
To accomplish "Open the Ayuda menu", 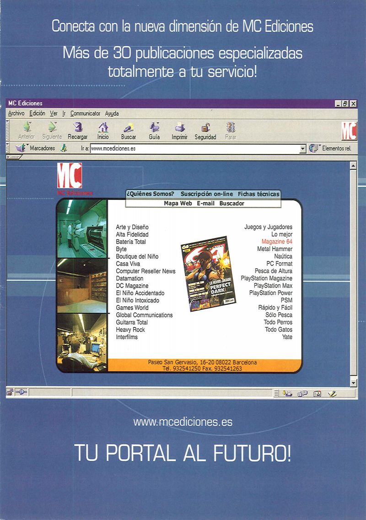I will (112, 113).
